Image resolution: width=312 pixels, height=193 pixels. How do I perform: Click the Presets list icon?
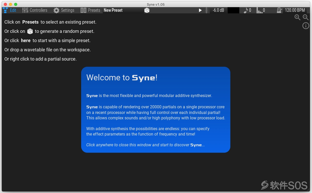(83, 10)
